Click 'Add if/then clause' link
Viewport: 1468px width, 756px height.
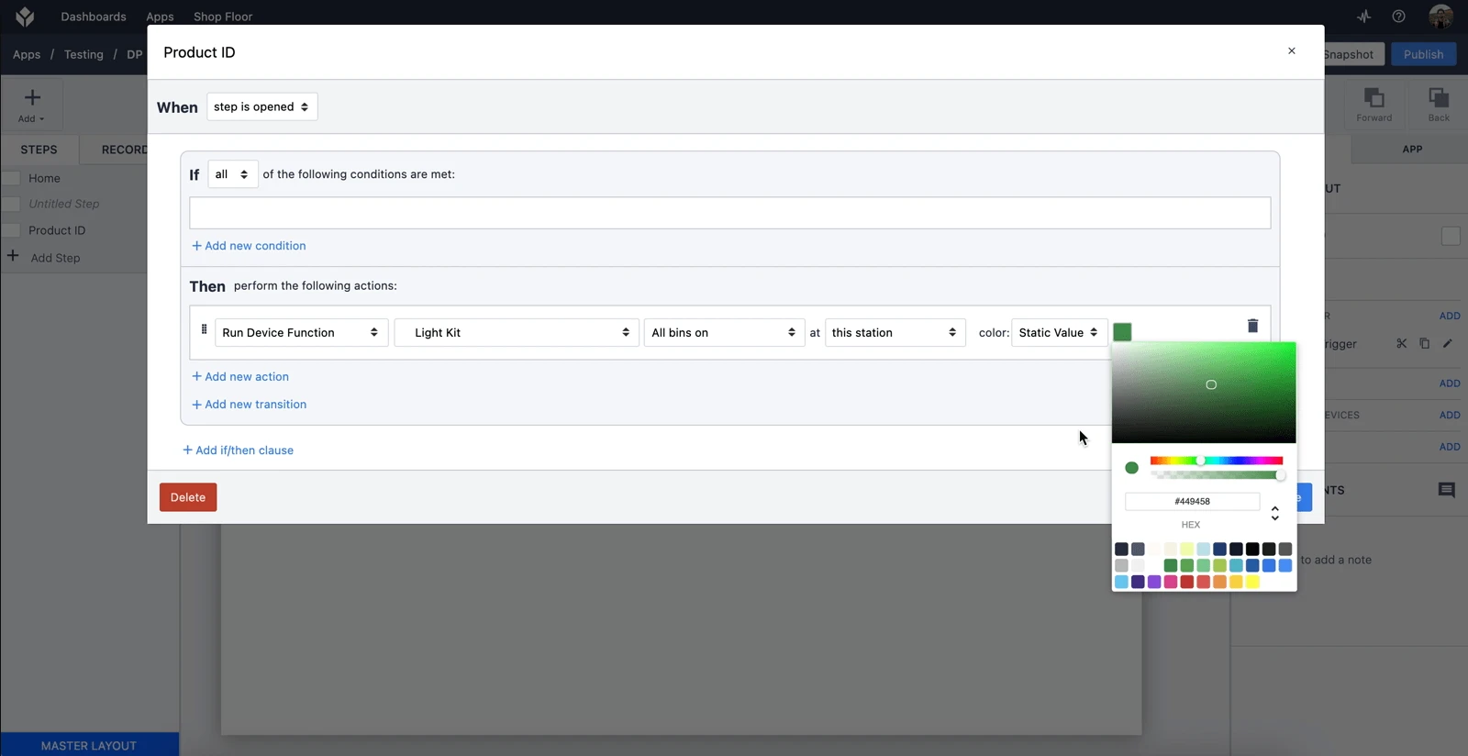click(239, 450)
